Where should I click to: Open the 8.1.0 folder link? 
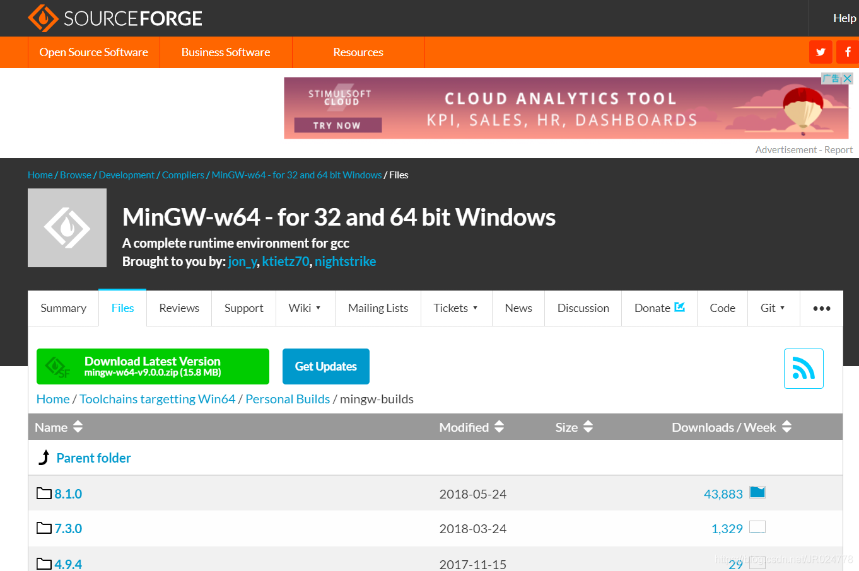click(68, 494)
